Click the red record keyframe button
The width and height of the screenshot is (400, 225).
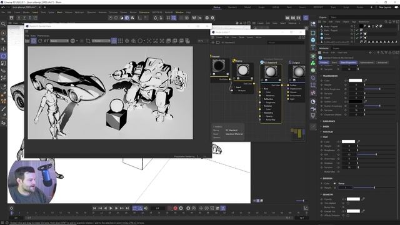click(x=175, y=208)
